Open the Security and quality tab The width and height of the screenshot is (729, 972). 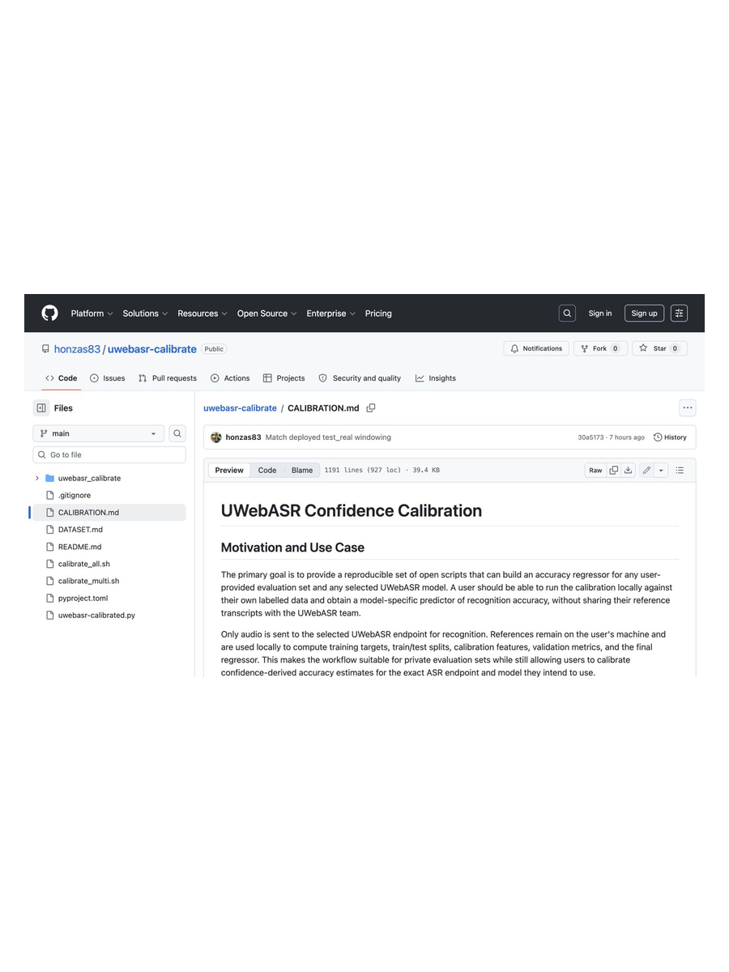click(360, 378)
